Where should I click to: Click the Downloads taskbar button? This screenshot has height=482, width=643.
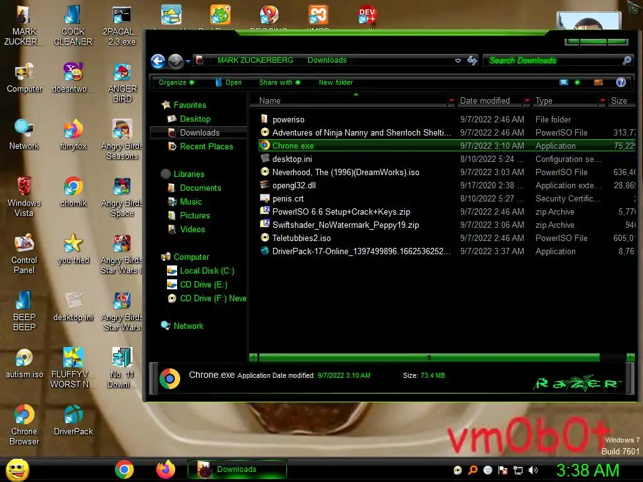click(x=237, y=469)
